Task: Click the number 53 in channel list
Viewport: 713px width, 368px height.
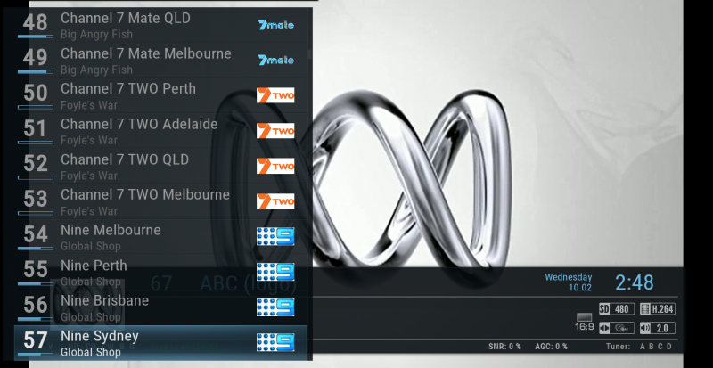Action: [36, 199]
